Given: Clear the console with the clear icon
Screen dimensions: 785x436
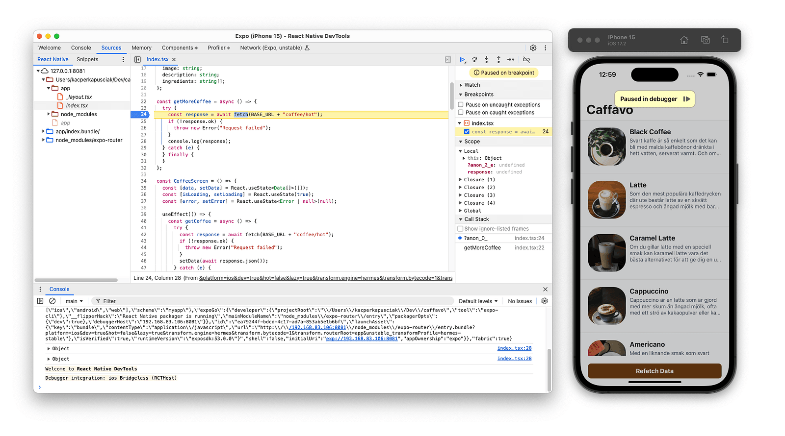Looking at the screenshot, I should tap(52, 301).
